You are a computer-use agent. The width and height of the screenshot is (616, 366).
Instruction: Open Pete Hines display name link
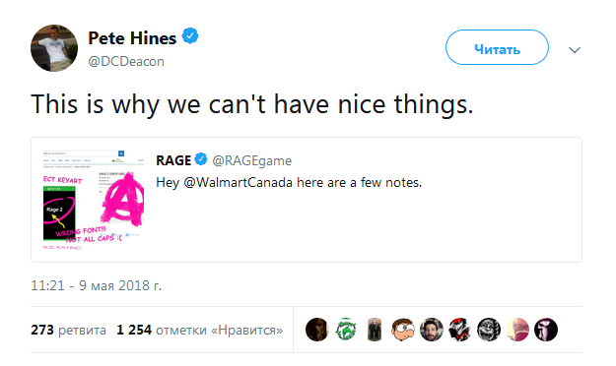[132, 38]
